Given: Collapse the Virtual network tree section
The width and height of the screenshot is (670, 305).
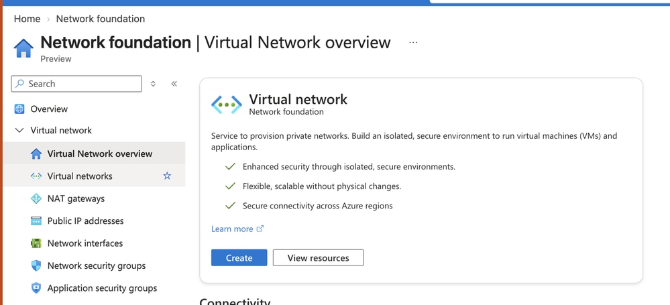Looking at the screenshot, I should click(x=19, y=130).
